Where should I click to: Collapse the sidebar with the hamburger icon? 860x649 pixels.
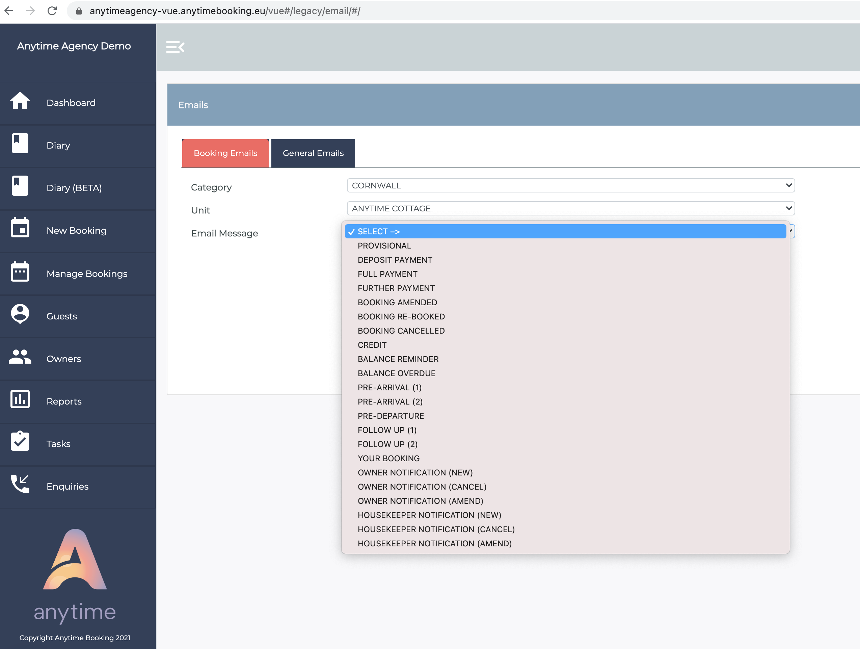(x=176, y=47)
